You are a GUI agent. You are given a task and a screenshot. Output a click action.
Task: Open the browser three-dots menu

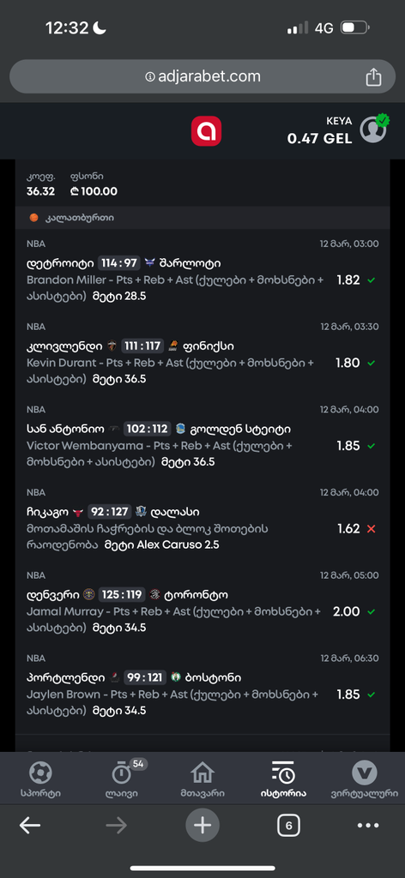tap(368, 826)
